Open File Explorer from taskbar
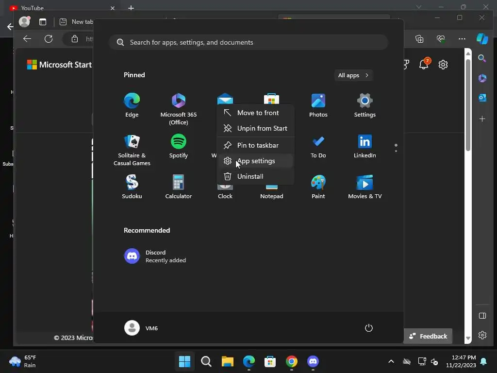 (227, 361)
